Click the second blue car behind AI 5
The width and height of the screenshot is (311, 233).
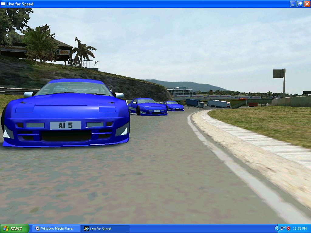[148, 107]
